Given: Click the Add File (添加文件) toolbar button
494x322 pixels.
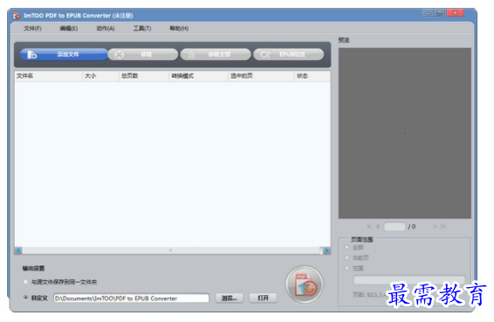Looking at the screenshot, I should 64,54.
